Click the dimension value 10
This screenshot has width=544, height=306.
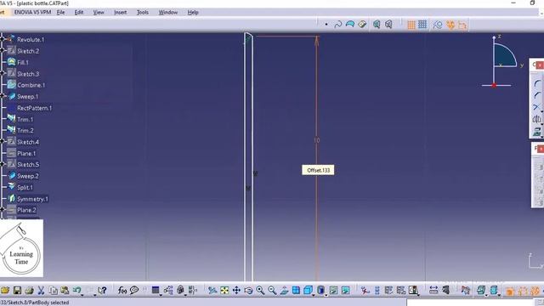coord(316,140)
